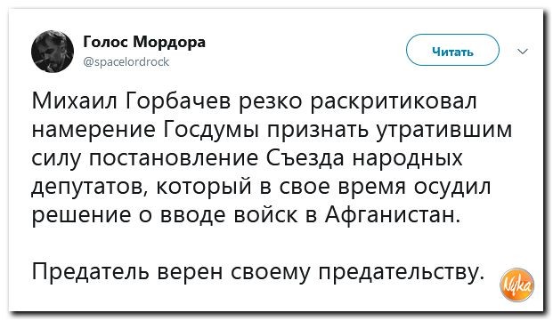Click the word войск in tweet text

click(x=266, y=214)
